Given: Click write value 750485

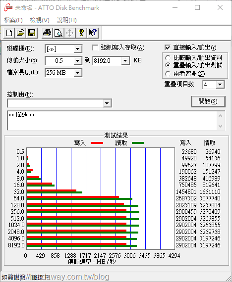Looking at the screenshot, I should point(187,185).
